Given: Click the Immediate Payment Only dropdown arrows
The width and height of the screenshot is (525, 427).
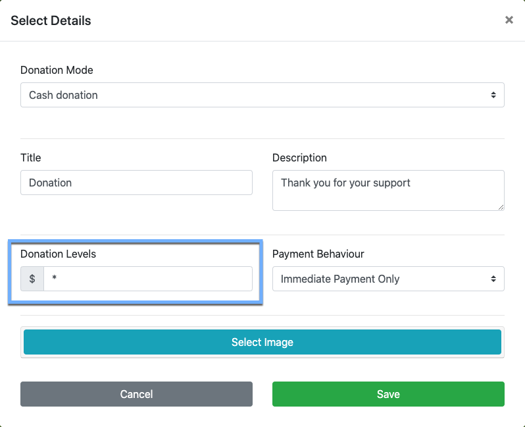Looking at the screenshot, I should tap(493, 279).
